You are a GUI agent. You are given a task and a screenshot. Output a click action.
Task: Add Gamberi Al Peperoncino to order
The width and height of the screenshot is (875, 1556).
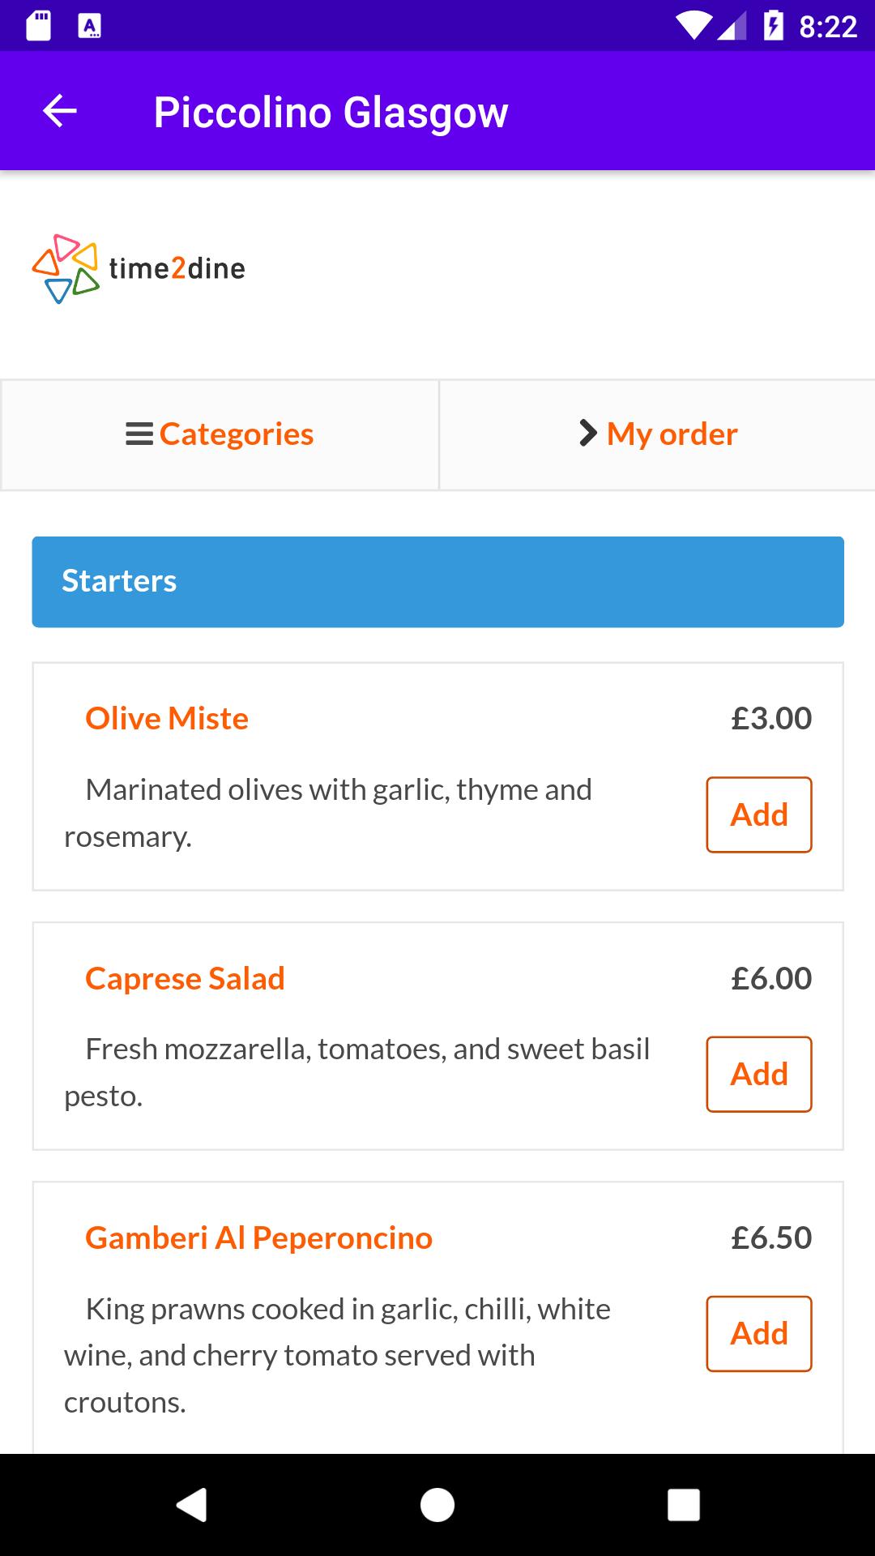tap(759, 1333)
